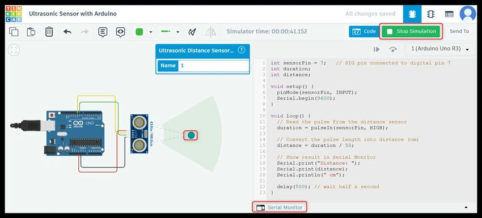Open the Serial Monitor panel
Image resolution: width=482 pixels, height=218 pixels.
click(x=280, y=208)
